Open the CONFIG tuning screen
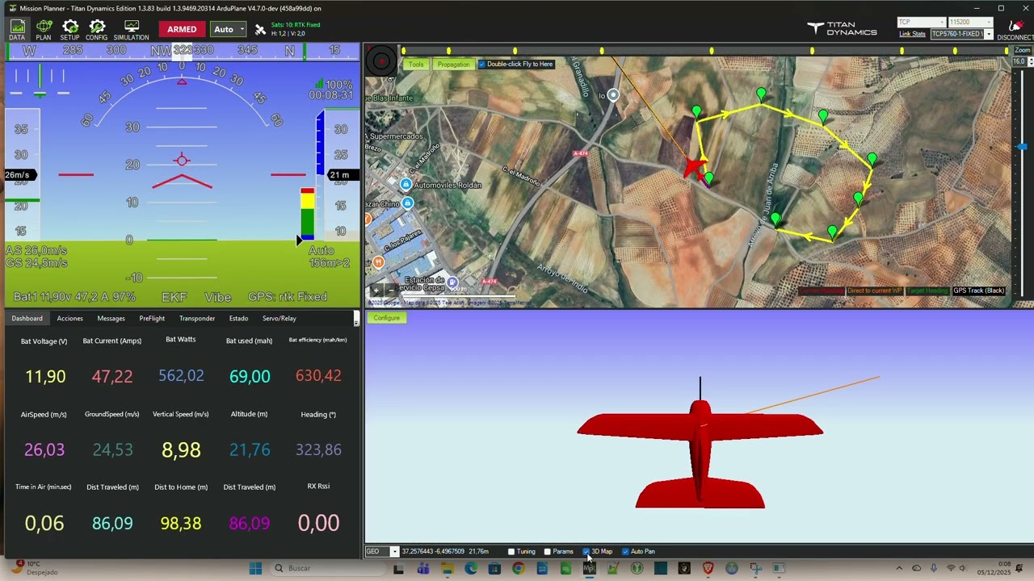The width and height of the screenshot is (1034, 581). (x=97, y=31)
